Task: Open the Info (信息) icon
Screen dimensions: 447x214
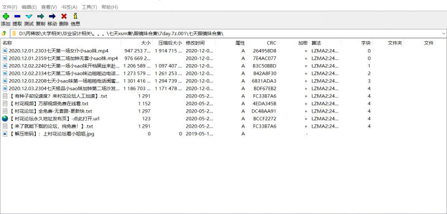Action: coord(75,16)
